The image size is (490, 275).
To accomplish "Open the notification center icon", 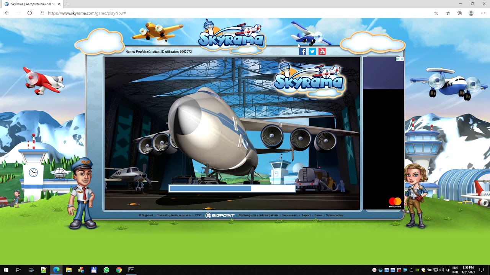I will [482, 270].
